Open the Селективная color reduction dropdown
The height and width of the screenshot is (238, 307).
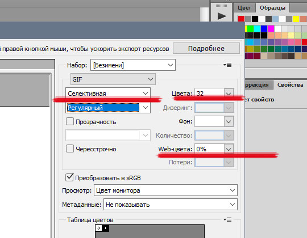coord(108,93)
